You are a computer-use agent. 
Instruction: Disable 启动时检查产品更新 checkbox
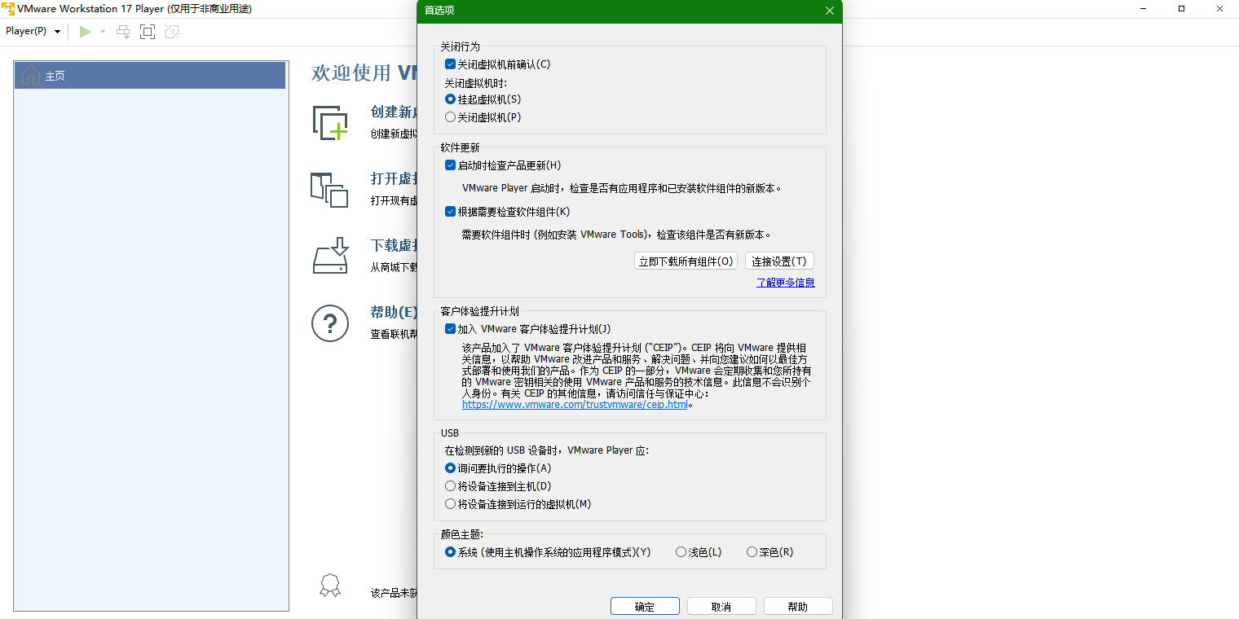(450, 165)
